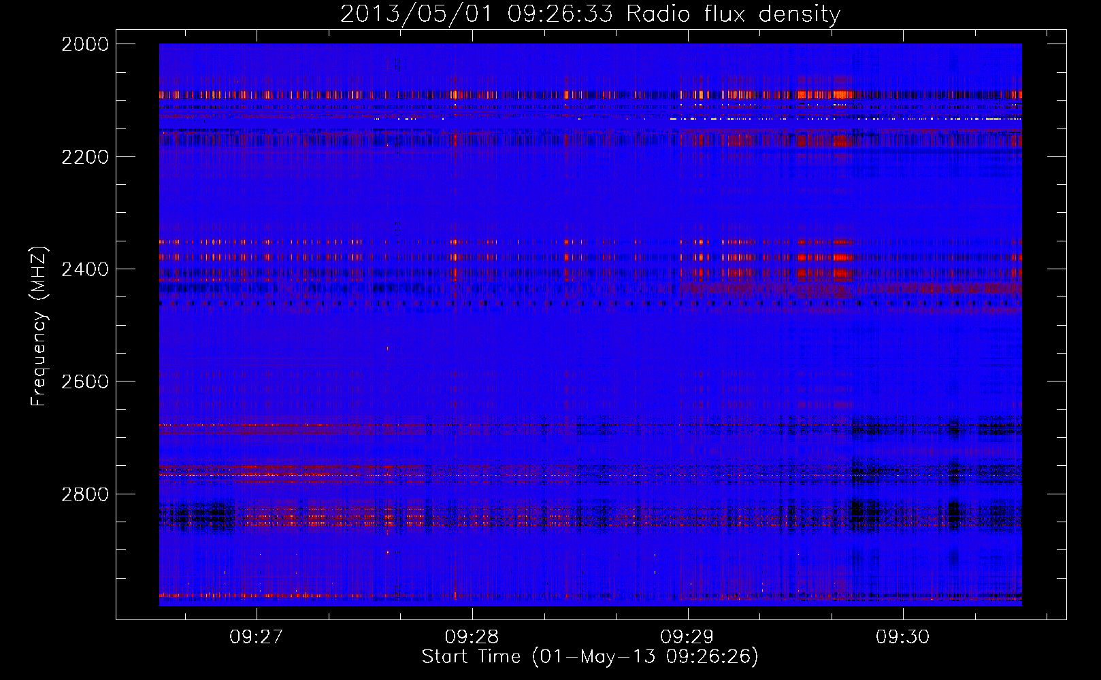Click the plot title '2013/05/01 09:26:33 Radio flux density'
The image size is (1101, 680).
(x=590, y=14)
